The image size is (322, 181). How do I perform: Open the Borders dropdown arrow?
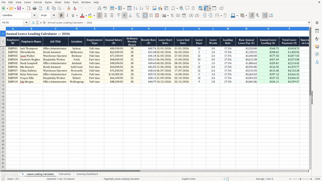click(x=221, y=16)
